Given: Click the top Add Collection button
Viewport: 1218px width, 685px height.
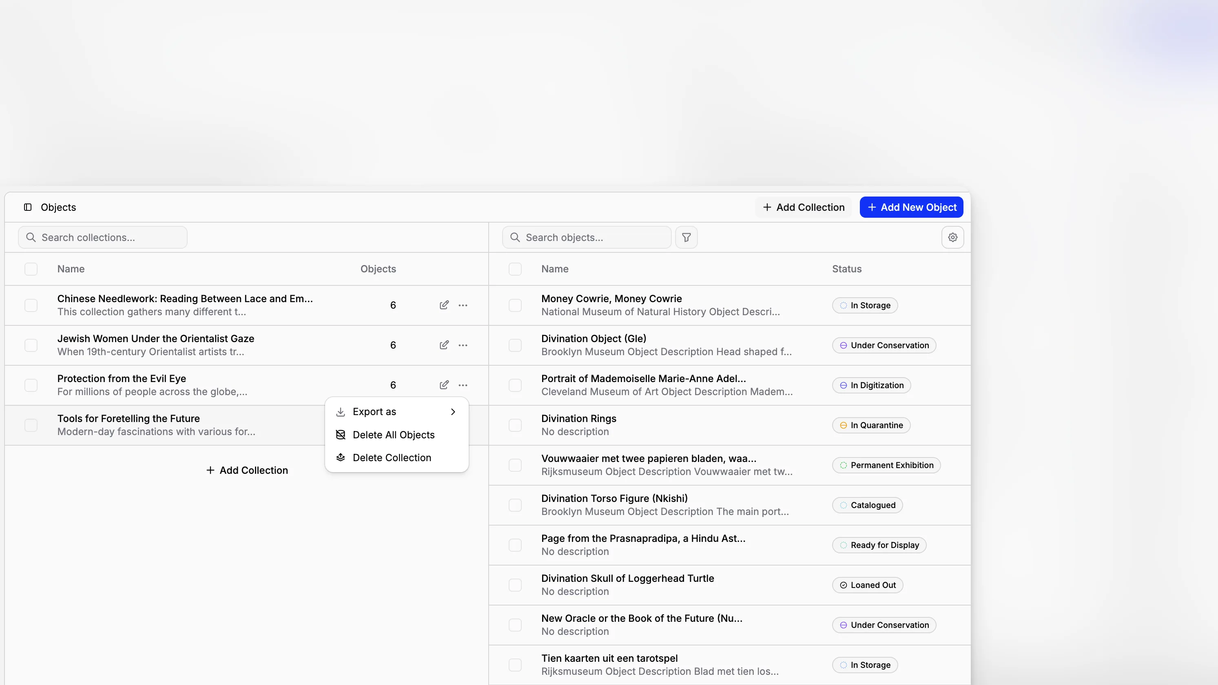Looking at the screenshot, I should pos(803,207).
